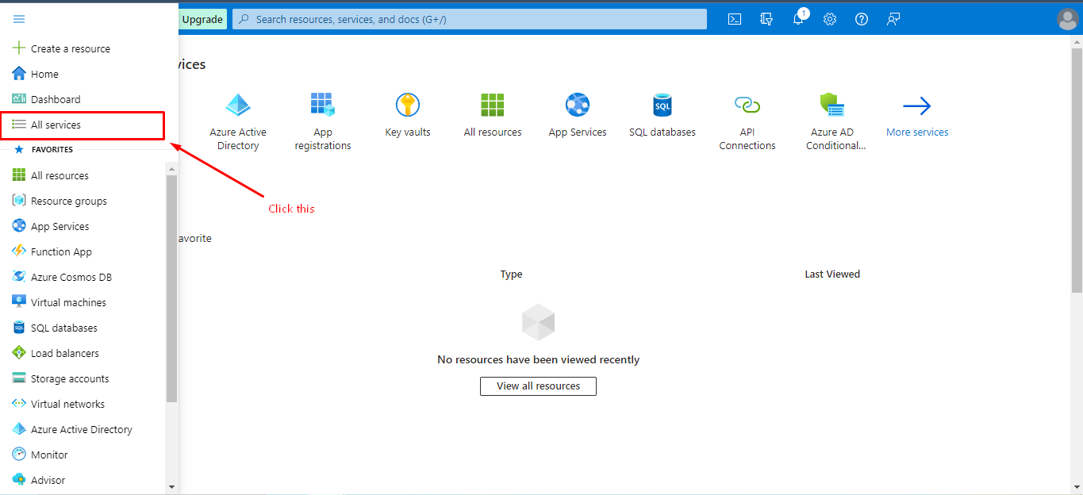The image size is (1083, 495).
Task: Click the Azure Active Directory sidebar icon
Action: click(x=19, y=429)
